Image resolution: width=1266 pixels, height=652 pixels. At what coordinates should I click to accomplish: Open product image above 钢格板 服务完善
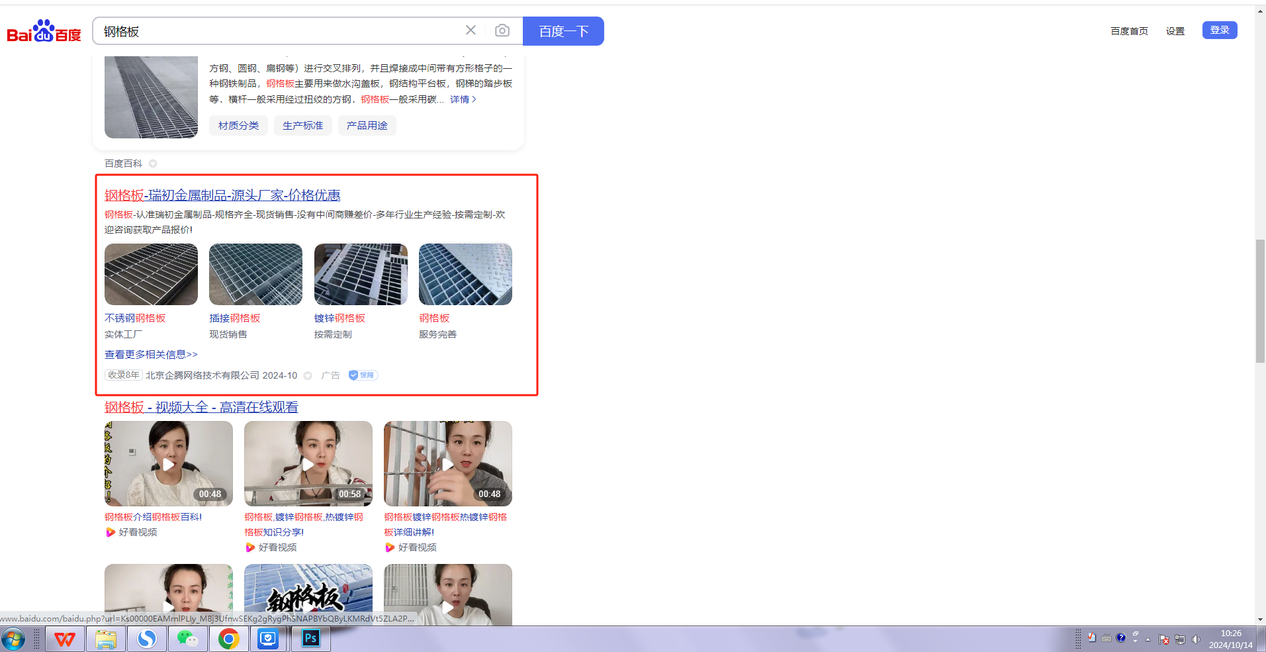pyautogui.click(x=465, y=274)
